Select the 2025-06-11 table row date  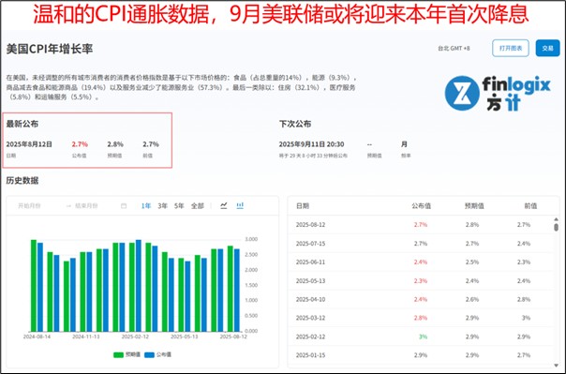tap(310, 262)
